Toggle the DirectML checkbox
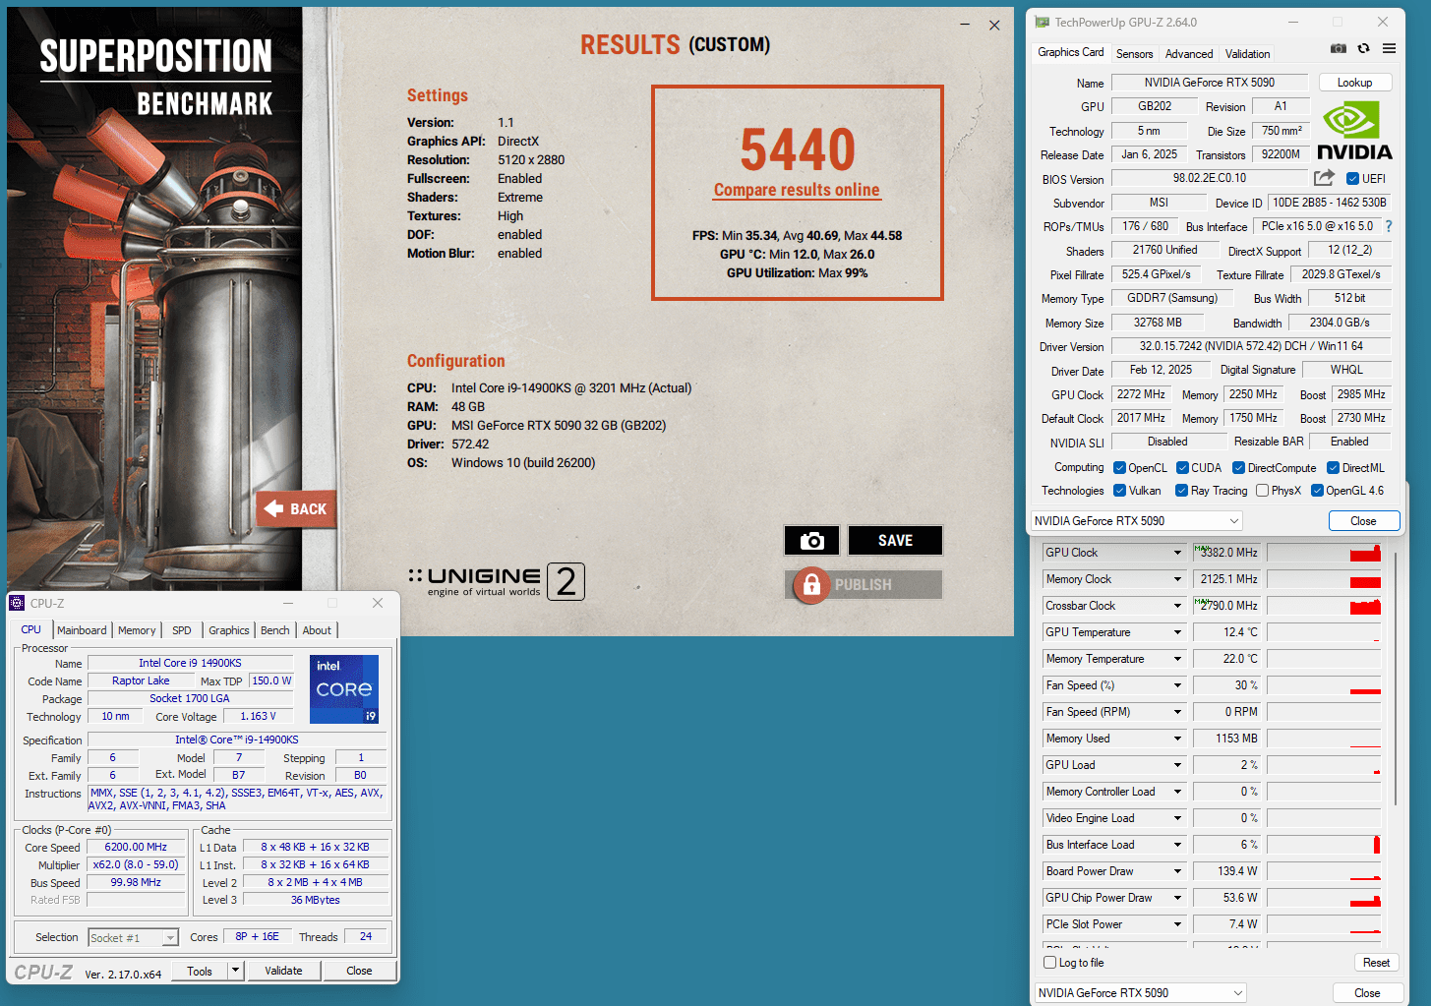 (1334, 468)
